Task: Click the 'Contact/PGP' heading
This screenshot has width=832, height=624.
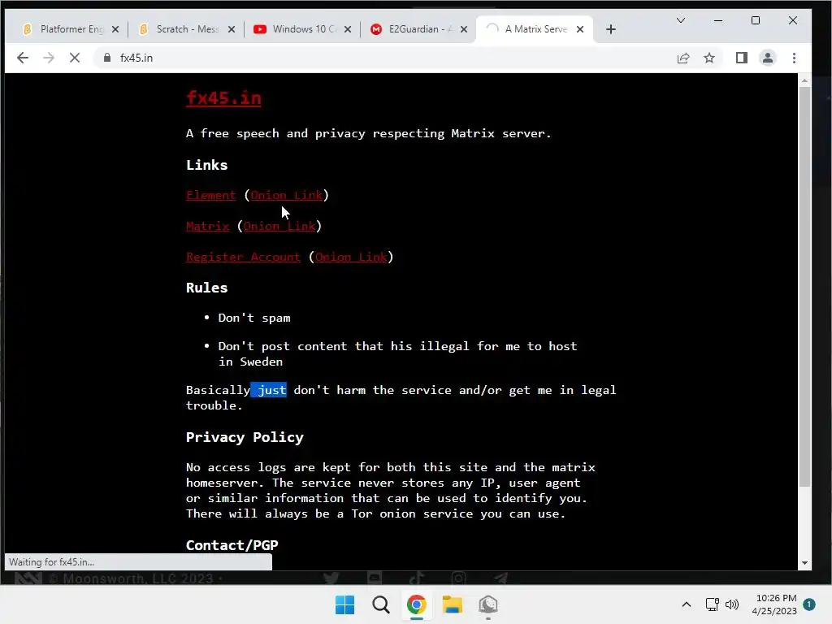Action: (232, 545)
